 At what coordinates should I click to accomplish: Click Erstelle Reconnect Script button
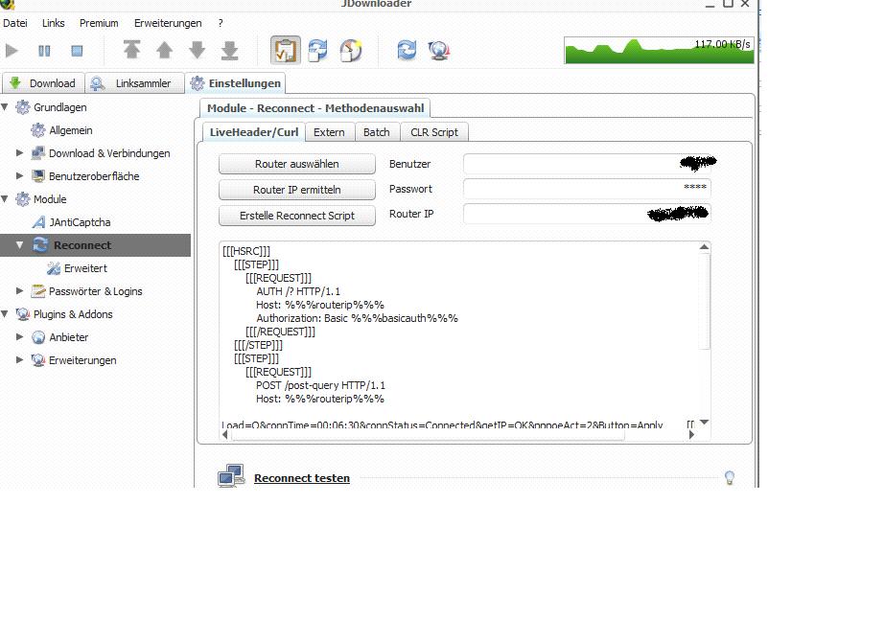(297, 216)
